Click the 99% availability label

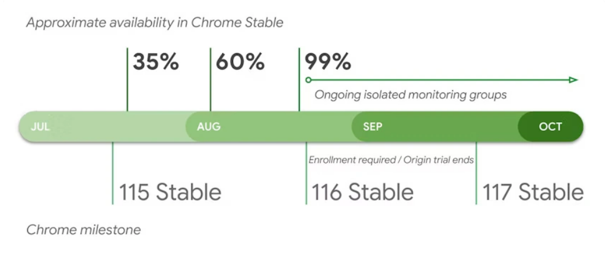click(327, 62)
